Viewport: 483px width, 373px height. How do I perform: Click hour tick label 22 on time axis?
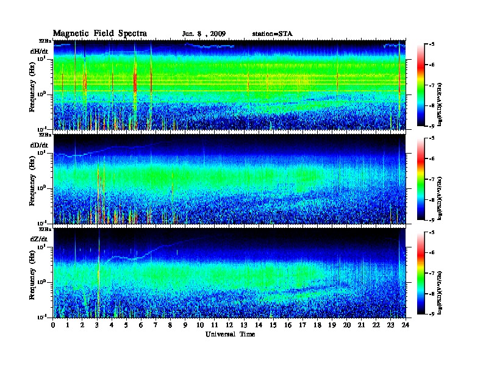coord(376,325)
